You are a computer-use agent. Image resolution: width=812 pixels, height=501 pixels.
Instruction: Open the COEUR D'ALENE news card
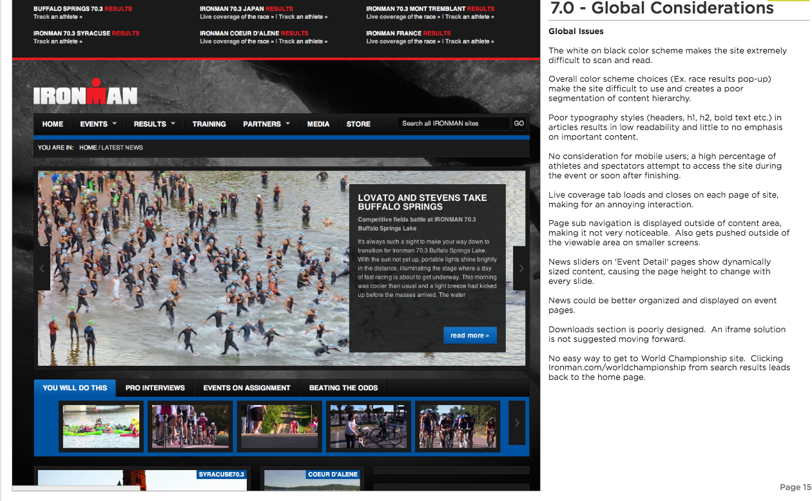(312, 479)
